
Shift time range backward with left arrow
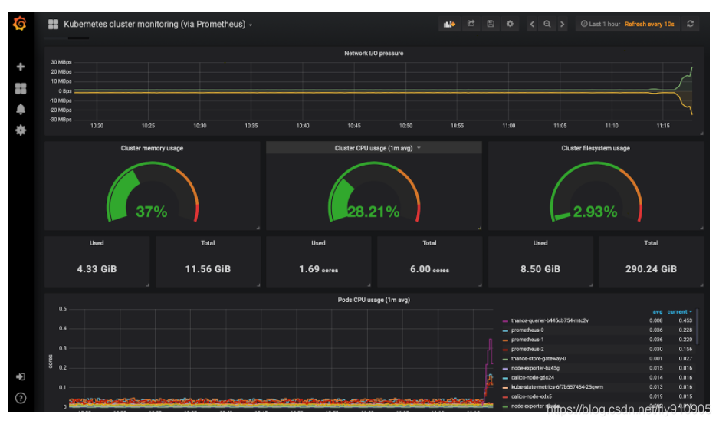click(532, 25)
